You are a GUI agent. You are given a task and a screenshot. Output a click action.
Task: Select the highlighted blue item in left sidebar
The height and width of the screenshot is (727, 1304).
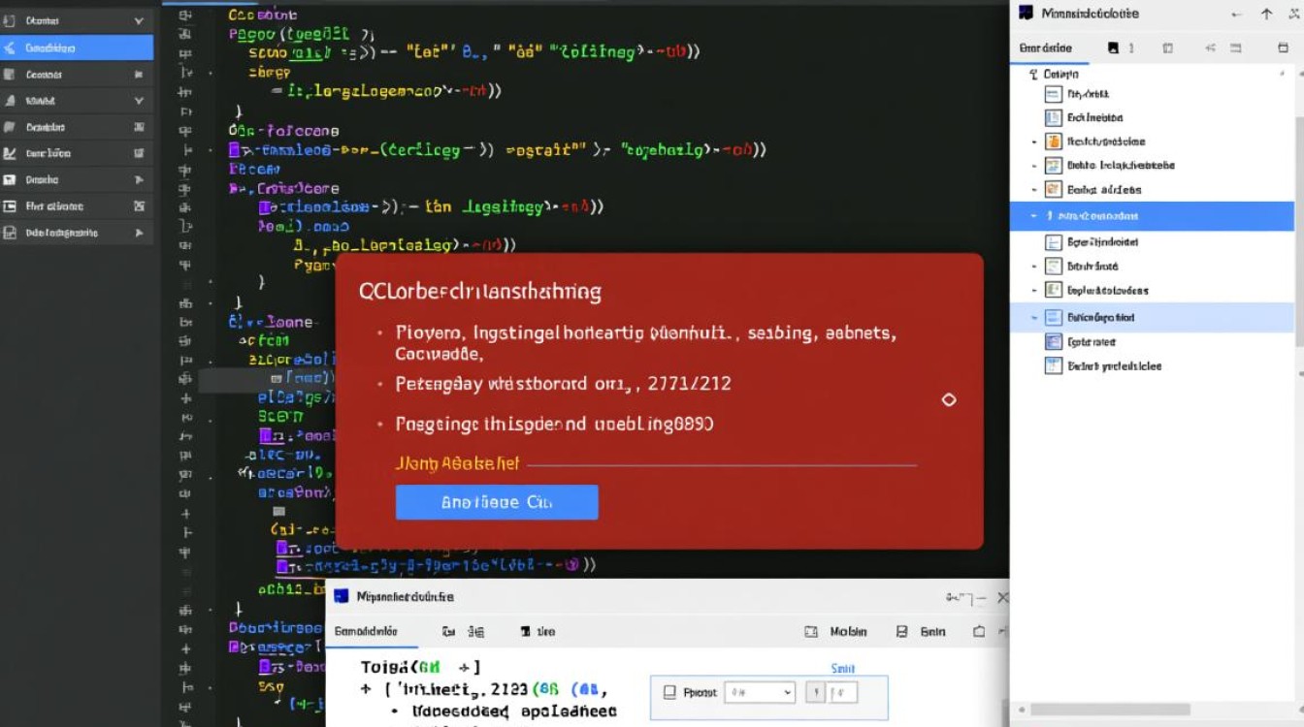click(x=76, y=47)
